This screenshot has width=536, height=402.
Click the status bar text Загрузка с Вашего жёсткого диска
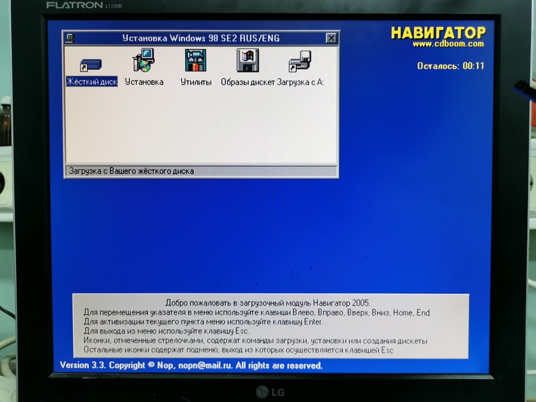(x=131, y=171)
